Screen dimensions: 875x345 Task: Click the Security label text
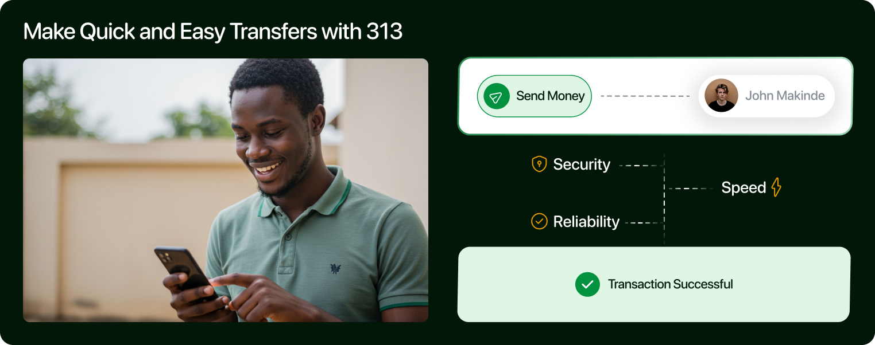pos(582,164)
